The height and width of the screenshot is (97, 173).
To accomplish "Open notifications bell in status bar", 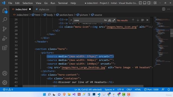I will pyautogui.click(x=169, y=89).
